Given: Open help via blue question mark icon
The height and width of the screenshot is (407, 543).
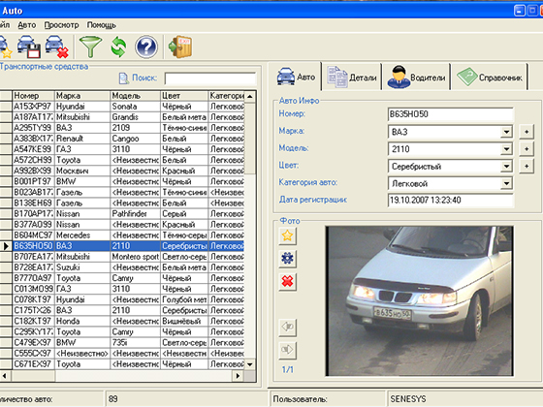Looking at the screenshot, I should click(146, 47).
